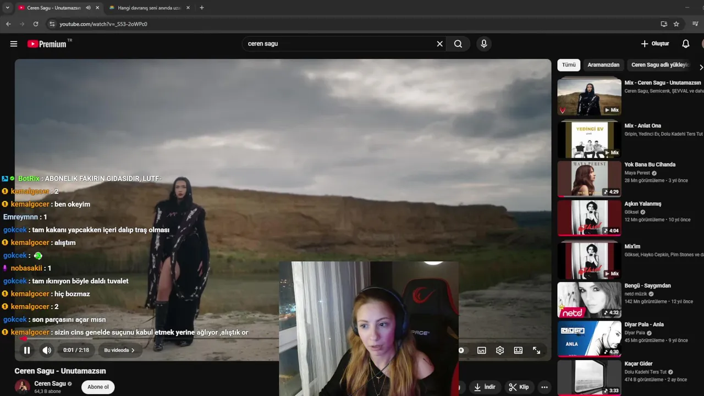Image resolution: width=704 pixels, height=396 pixels.
Task: Mute tab via speaker icon on tab
Action: click(88, 8)
